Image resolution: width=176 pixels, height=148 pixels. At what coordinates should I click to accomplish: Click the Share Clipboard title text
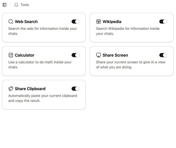click(30, 89)
